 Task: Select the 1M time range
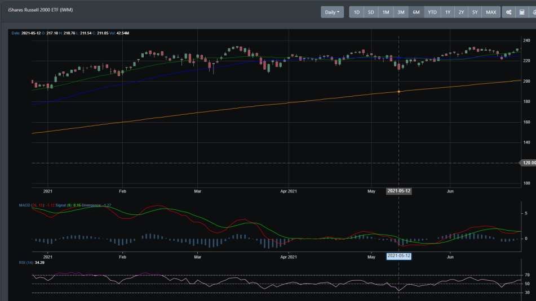click(x=386, y=12)
